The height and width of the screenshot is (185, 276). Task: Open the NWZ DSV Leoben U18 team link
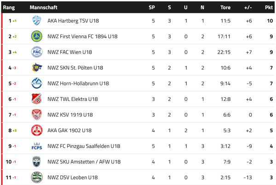click(72, 178)
